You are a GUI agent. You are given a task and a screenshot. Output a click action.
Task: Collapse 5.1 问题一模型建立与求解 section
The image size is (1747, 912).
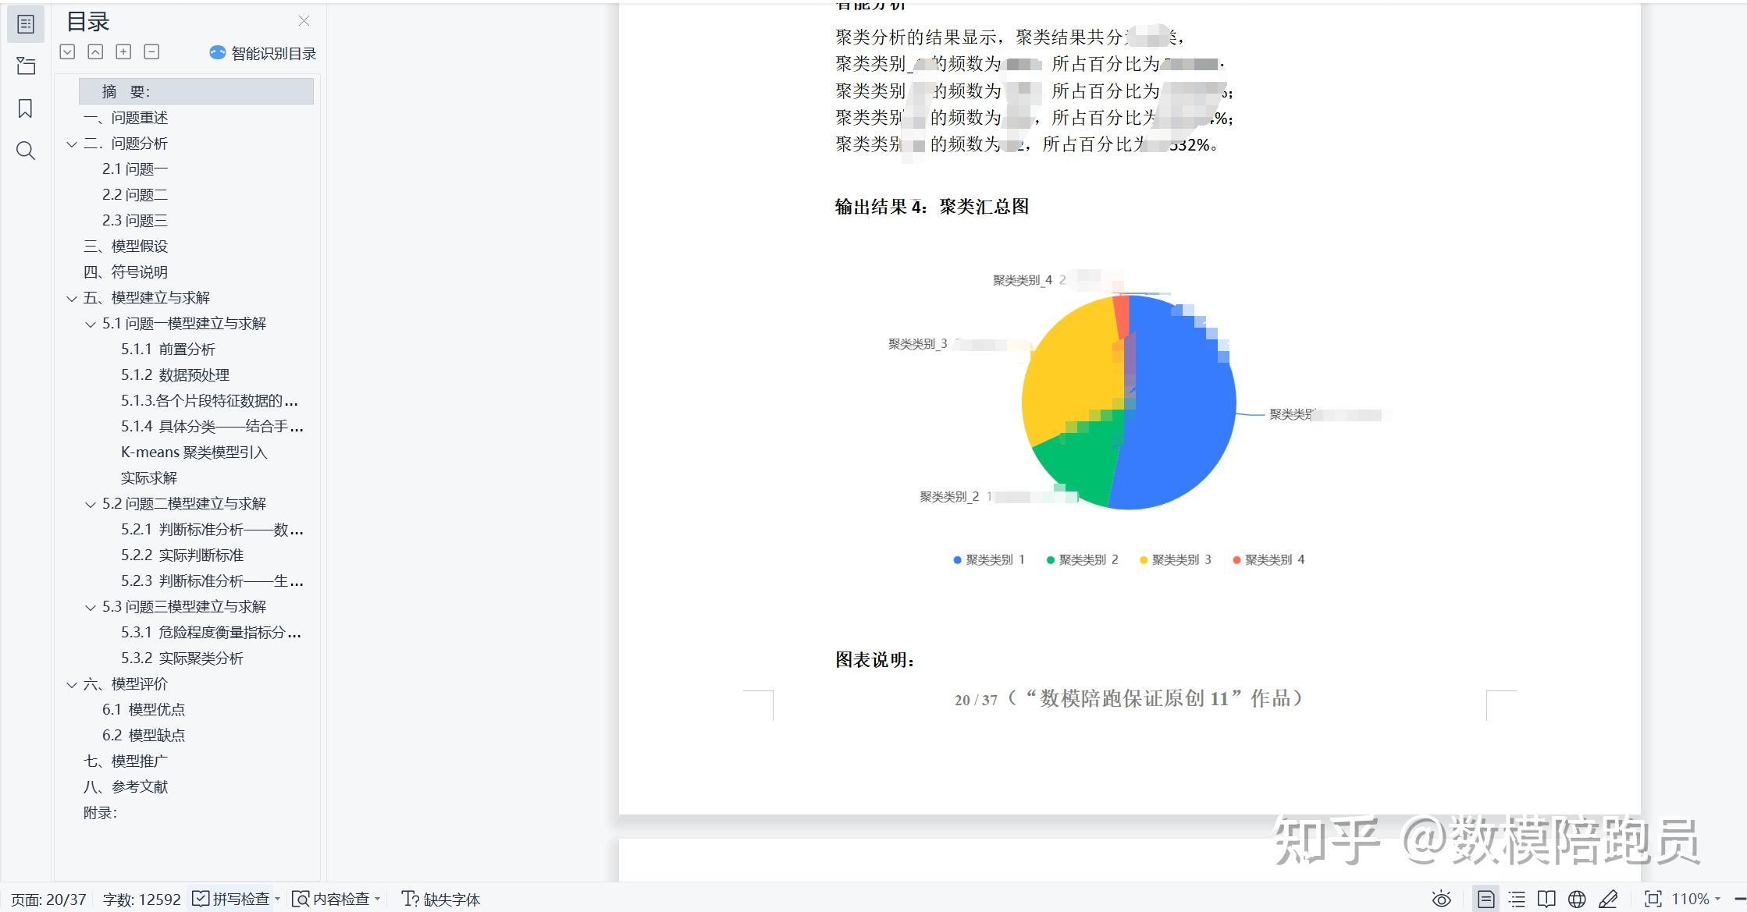tap(91, 325)
